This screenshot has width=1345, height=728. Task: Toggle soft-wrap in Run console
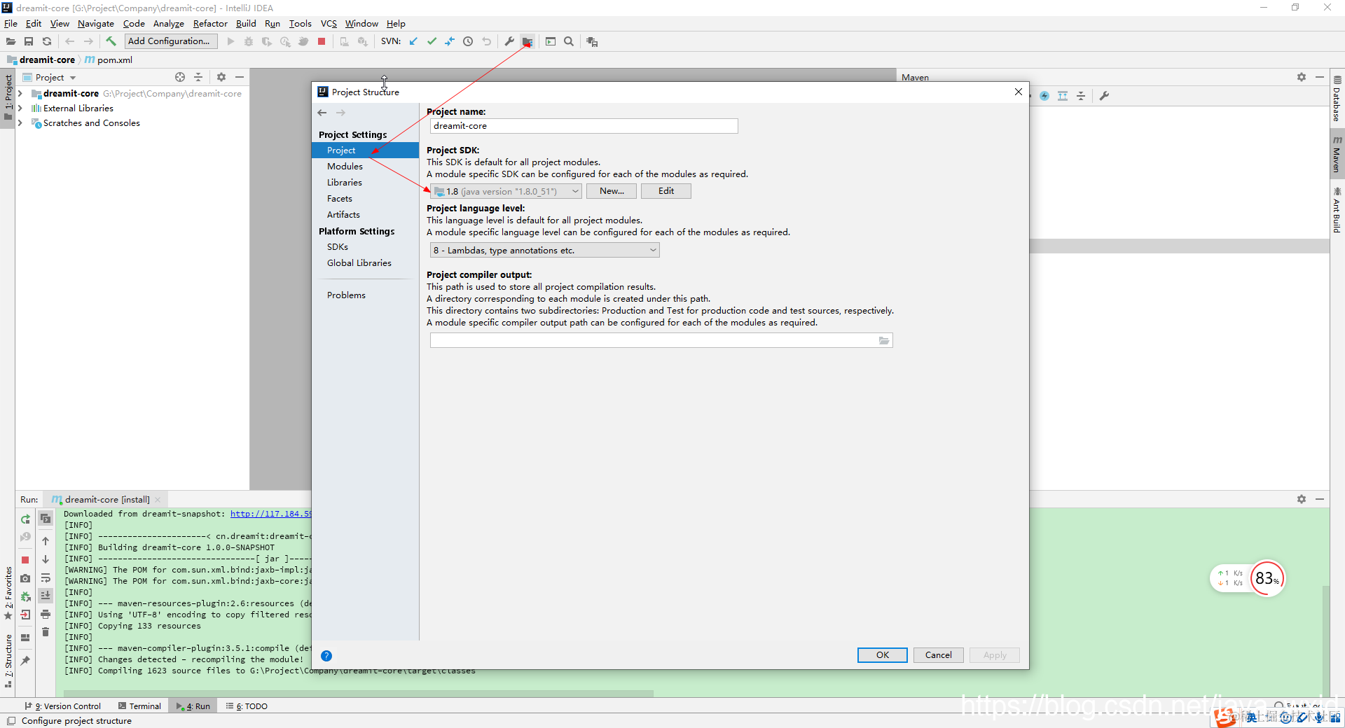tap(46, 578)
